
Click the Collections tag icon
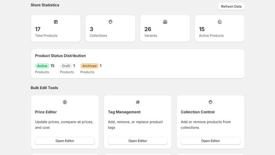(x=110, y=22)
